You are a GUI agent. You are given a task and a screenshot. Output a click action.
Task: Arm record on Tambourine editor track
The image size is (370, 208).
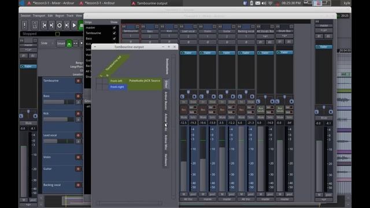[x=78, y=81]
